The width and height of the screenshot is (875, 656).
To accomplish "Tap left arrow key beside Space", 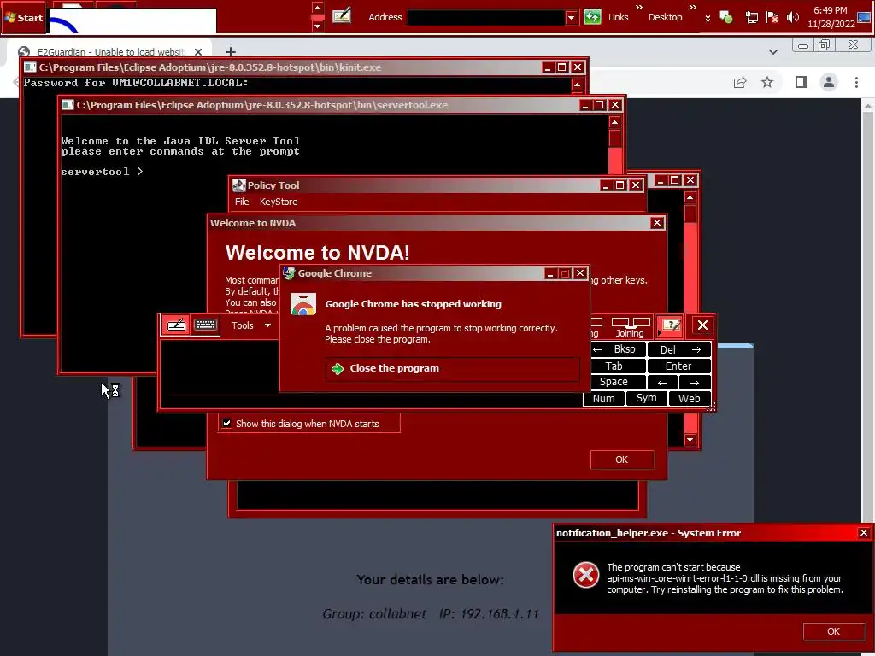I will [x=662, y=382].
